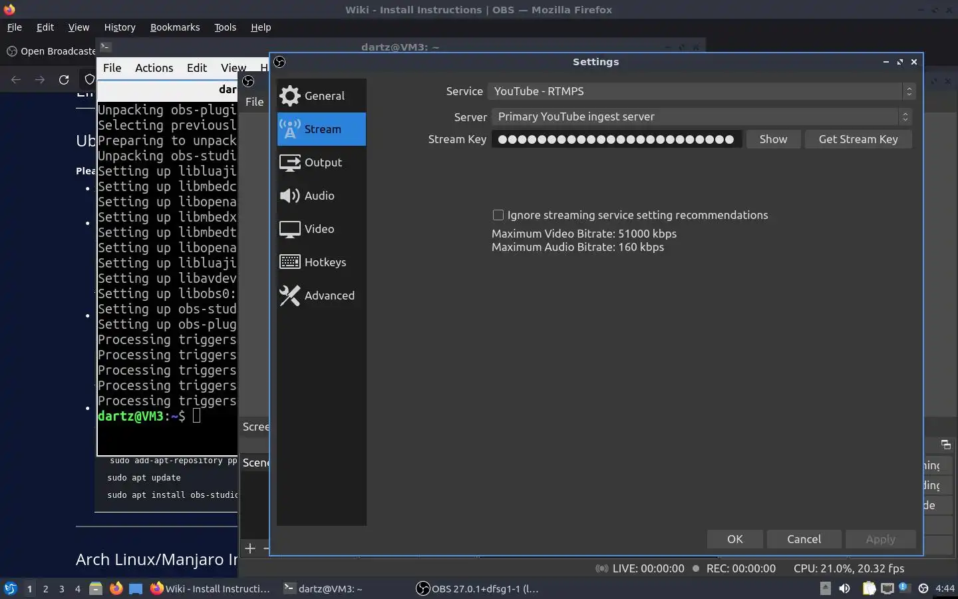Open the General settings section

(321, 96)
